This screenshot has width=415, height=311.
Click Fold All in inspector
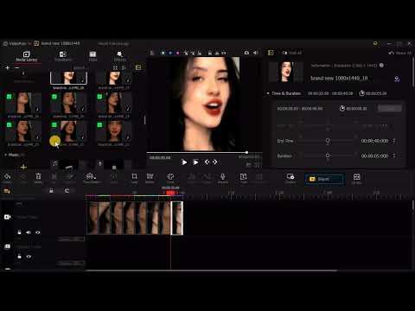click(x=291, y=53)
